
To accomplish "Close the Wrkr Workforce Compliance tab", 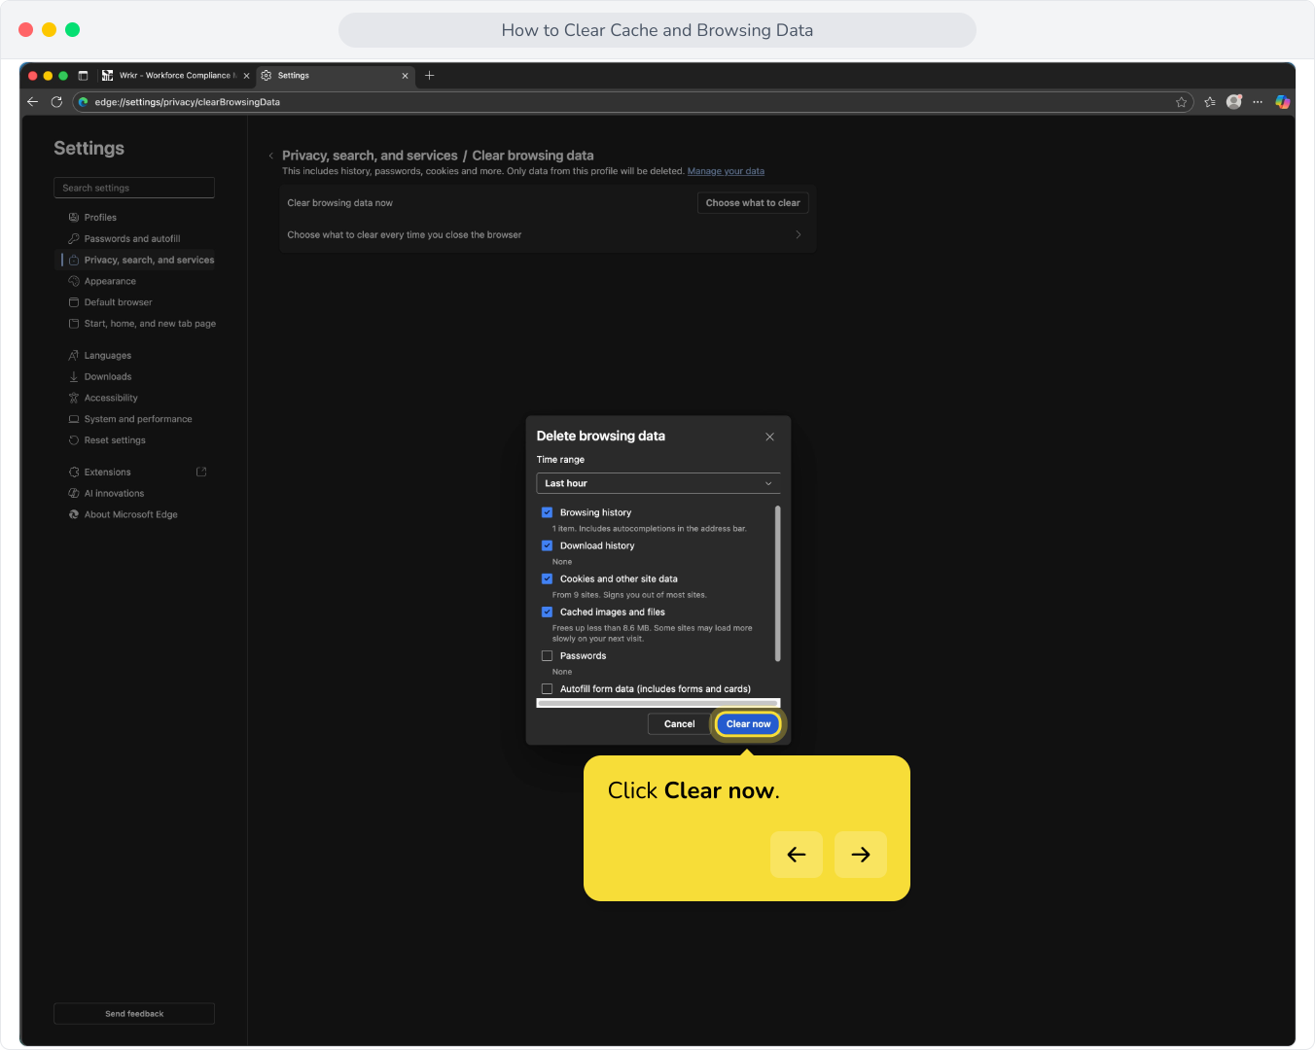I will 246,75.
